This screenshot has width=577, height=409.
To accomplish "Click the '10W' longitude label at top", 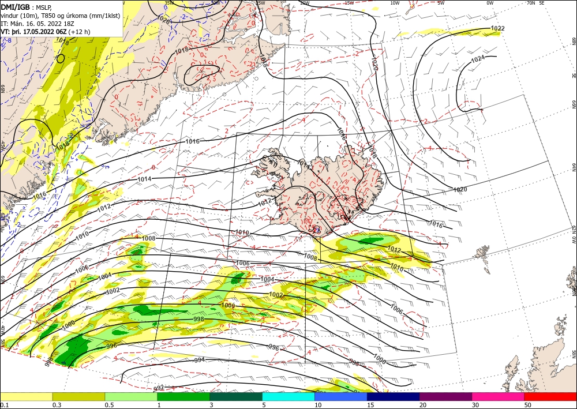I will tap(395, 3).
